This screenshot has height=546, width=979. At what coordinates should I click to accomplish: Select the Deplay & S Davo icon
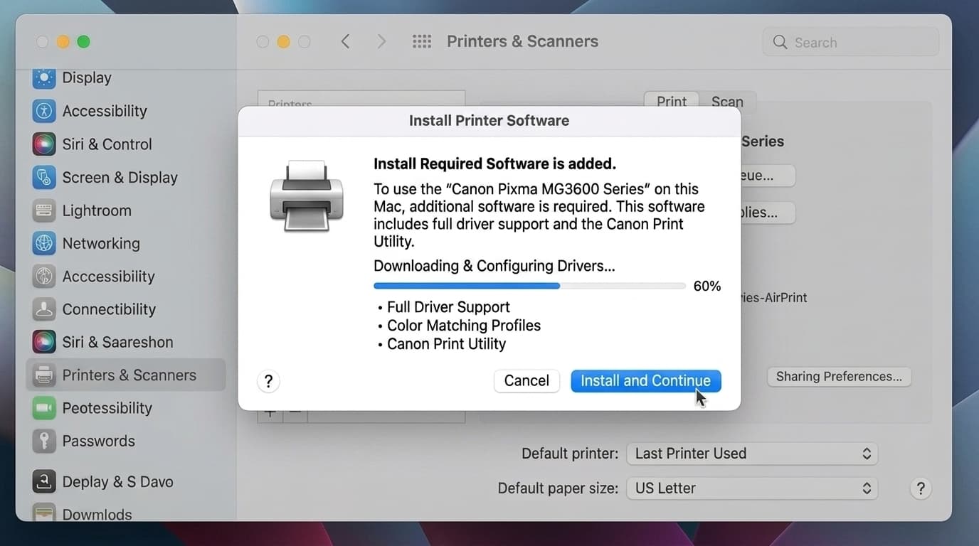click(x=44, y=481)
